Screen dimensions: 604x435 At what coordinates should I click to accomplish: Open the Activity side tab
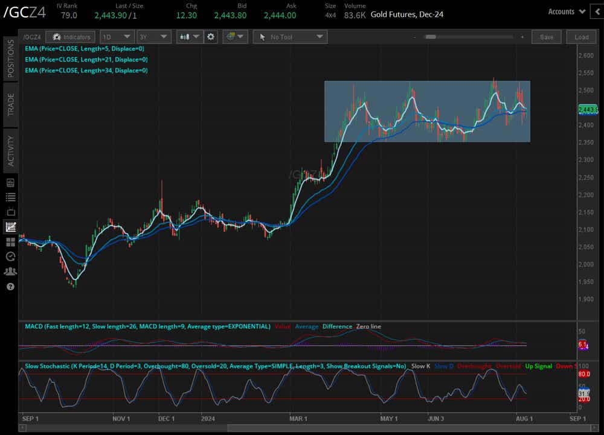pos(10,150)
